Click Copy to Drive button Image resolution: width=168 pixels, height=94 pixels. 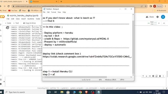(x=29, y=23)
